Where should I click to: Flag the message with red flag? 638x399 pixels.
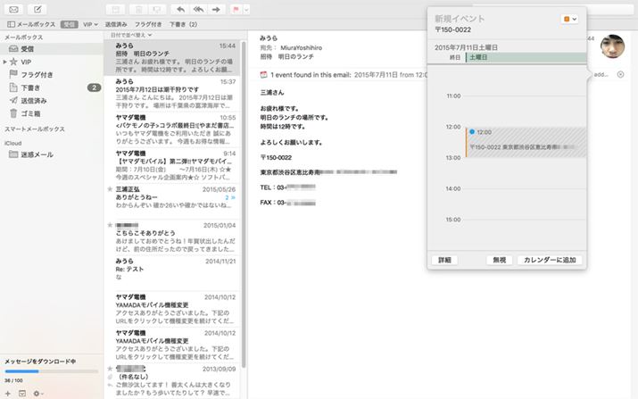[x=236, y=9]
